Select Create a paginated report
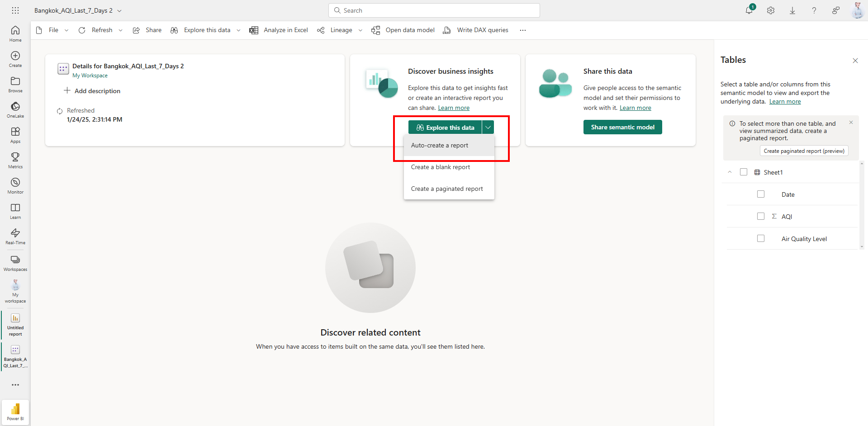The width and height of the screenshot is (868, 426). [449, 189]
